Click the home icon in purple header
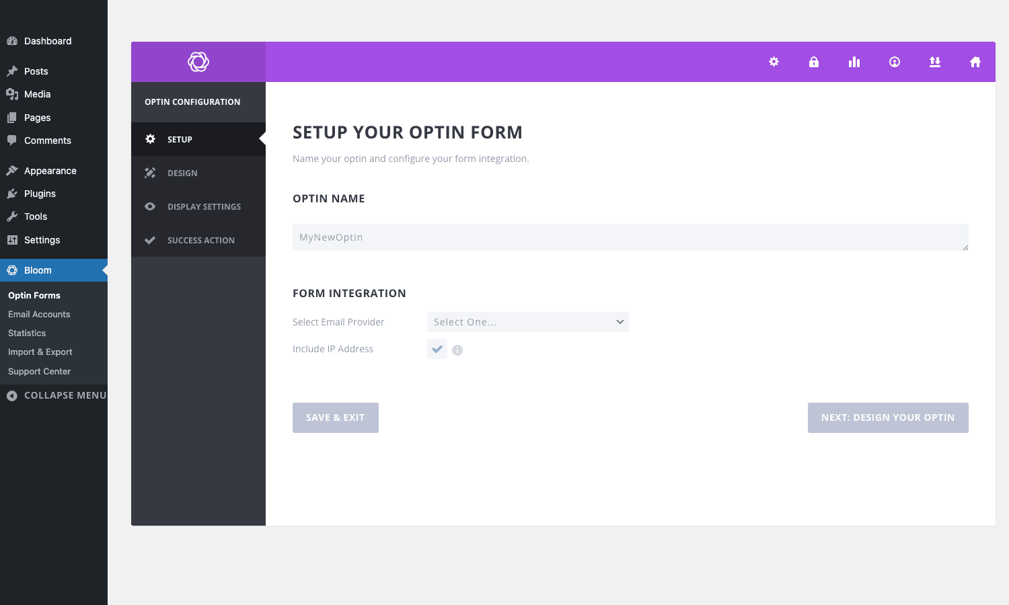This screenshot has height=605, width=1009. pos(975,62)
